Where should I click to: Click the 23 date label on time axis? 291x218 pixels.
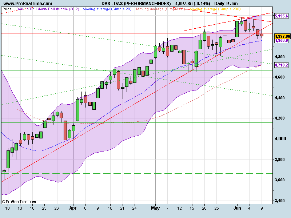click(x=44, y=208)
